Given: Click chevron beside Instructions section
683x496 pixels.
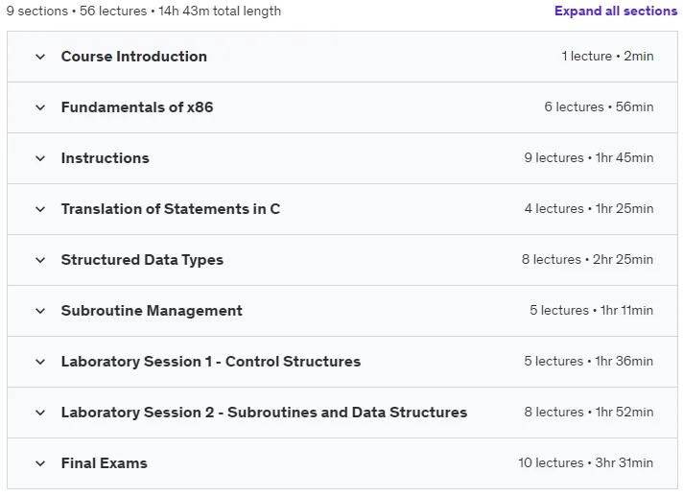Looking at the screenshot, I should [40, 158].
